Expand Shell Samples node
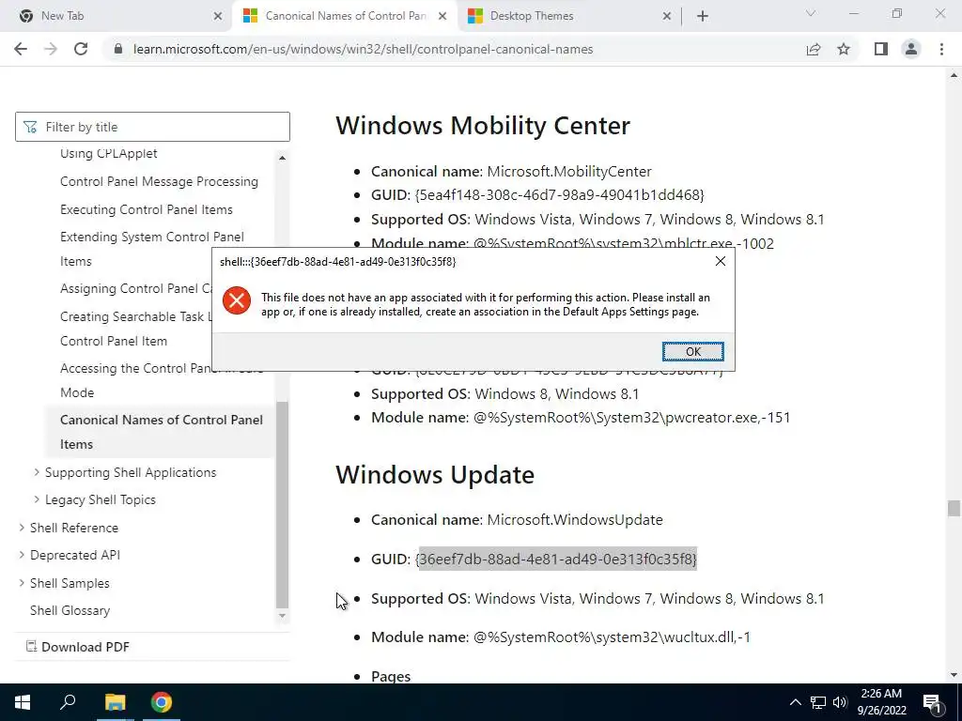 (22, 583)
